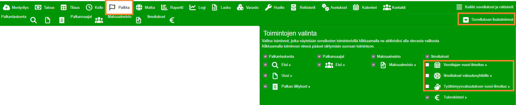516x105 pixels.
Task: Open the Kalenteri application
Action: 365,7
